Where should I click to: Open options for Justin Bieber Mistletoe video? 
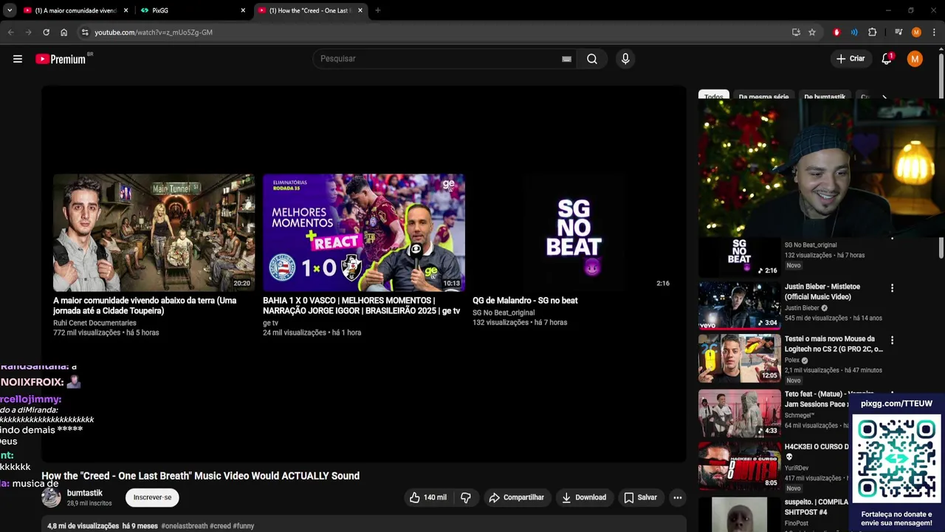coord(892,288)
